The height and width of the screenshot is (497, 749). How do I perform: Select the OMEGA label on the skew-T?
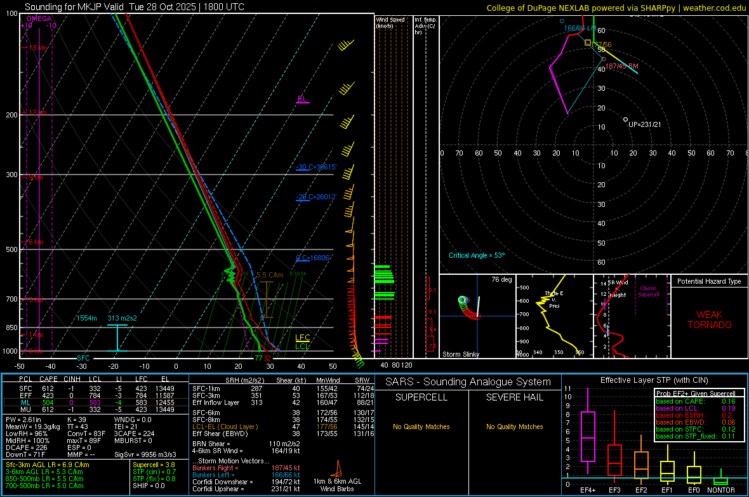[39, 18]
